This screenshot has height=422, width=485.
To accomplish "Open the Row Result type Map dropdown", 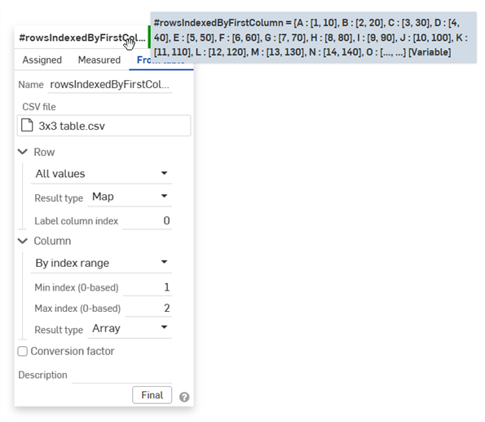I will 130,197.
